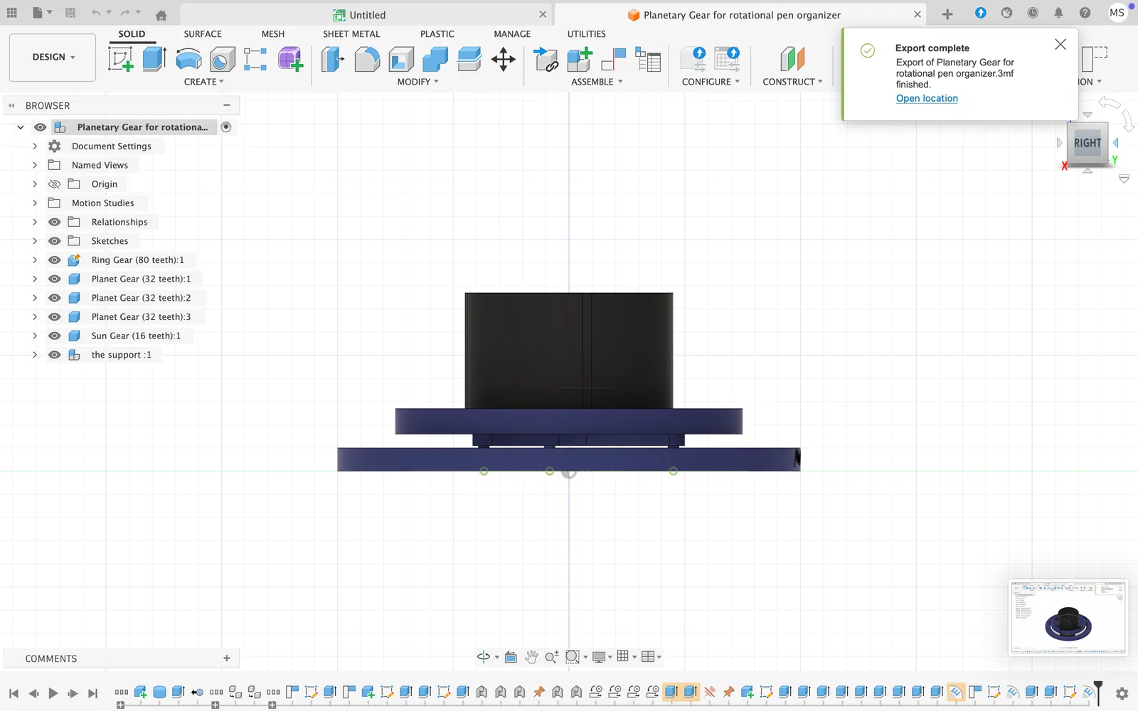Screen dimensions: 1138x711
Task: Collapse the Browser panel with minus button
Action: pos(227,105)
